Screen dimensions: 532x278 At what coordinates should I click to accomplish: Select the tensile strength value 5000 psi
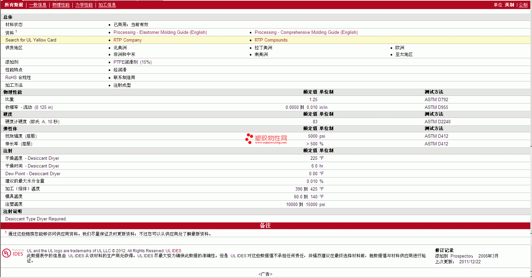[x=316, y=136]
